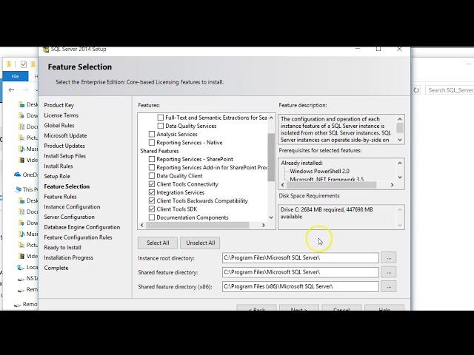
Task: Click features list scroll left arrow
Action: 142,225
